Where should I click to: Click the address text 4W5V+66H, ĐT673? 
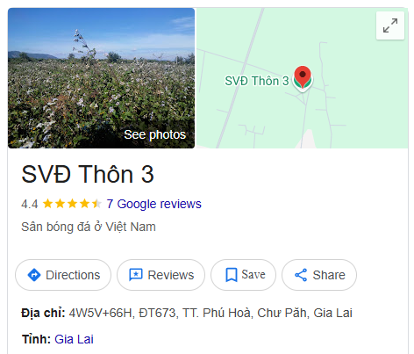point(123,313)
